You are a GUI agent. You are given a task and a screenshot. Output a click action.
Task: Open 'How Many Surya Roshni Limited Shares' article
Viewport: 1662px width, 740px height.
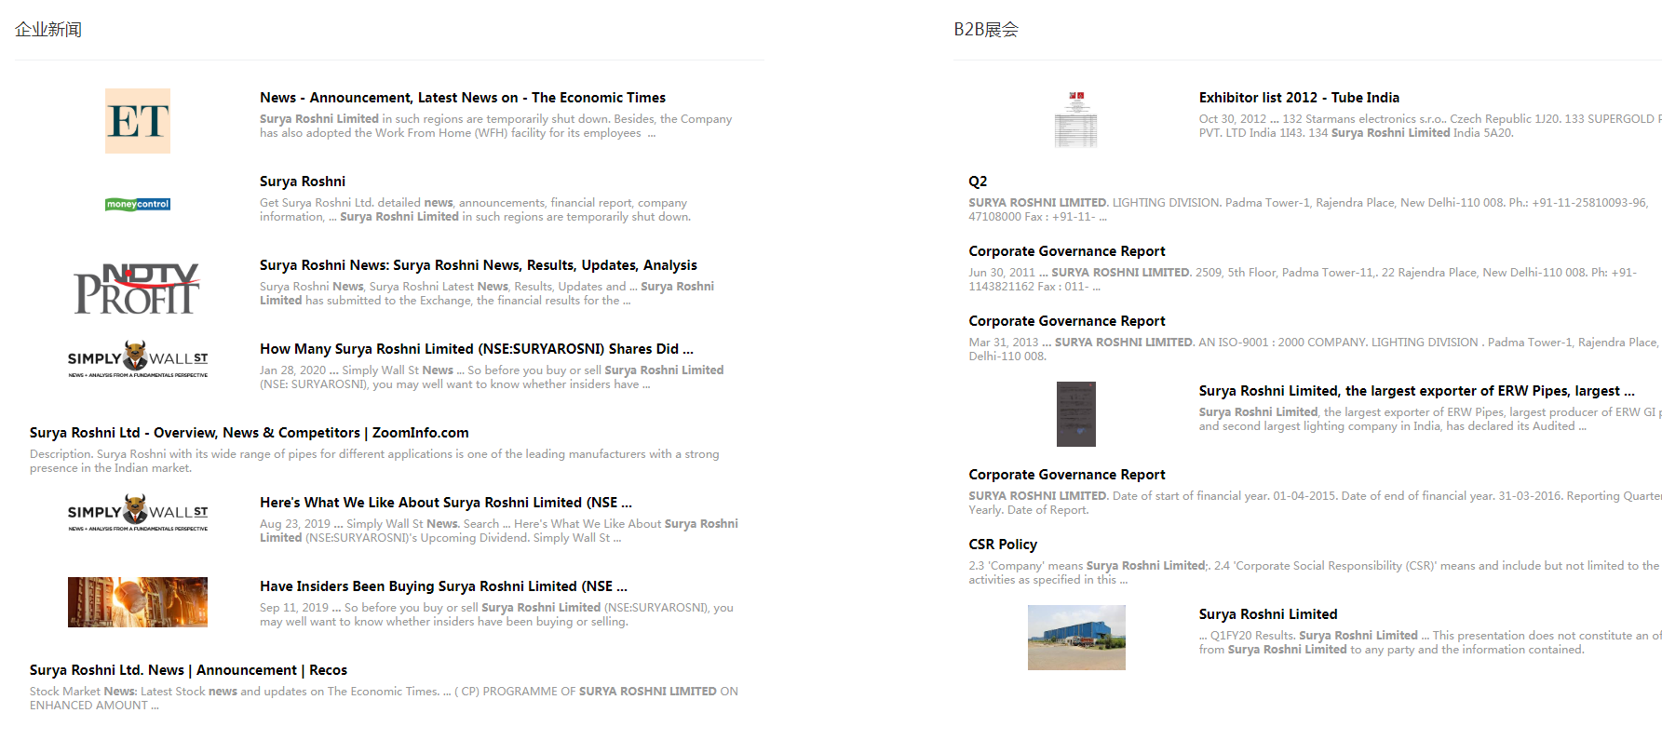[476, 349]
